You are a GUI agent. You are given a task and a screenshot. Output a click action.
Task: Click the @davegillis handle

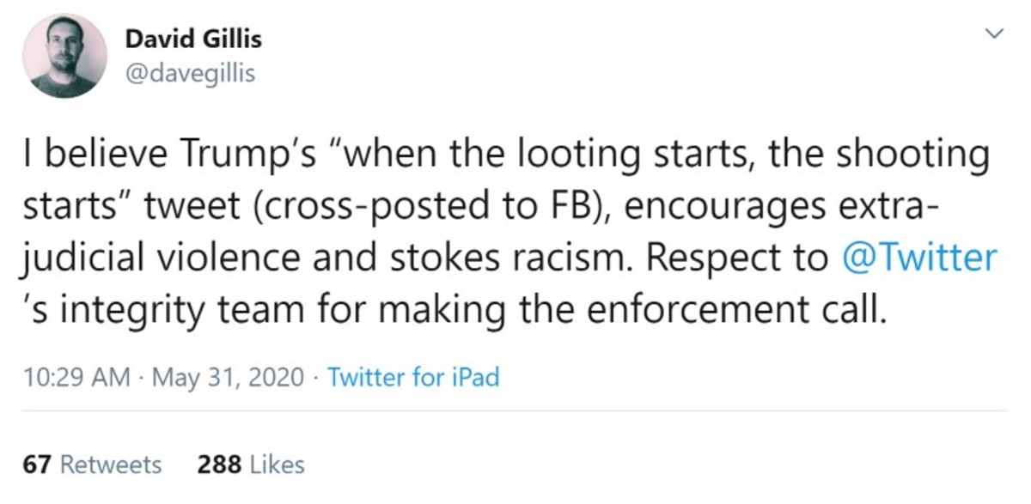pyautogui.click(x=190, y=75)
